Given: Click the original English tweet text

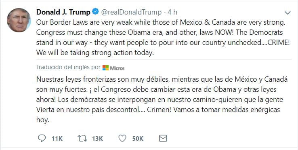Looking at the screenshot, I should tap(163, 38).
